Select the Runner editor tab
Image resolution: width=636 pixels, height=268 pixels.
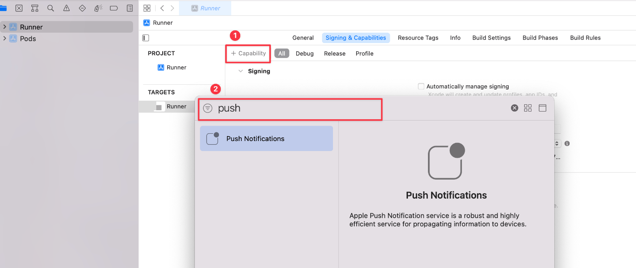(x=205, y=8)
